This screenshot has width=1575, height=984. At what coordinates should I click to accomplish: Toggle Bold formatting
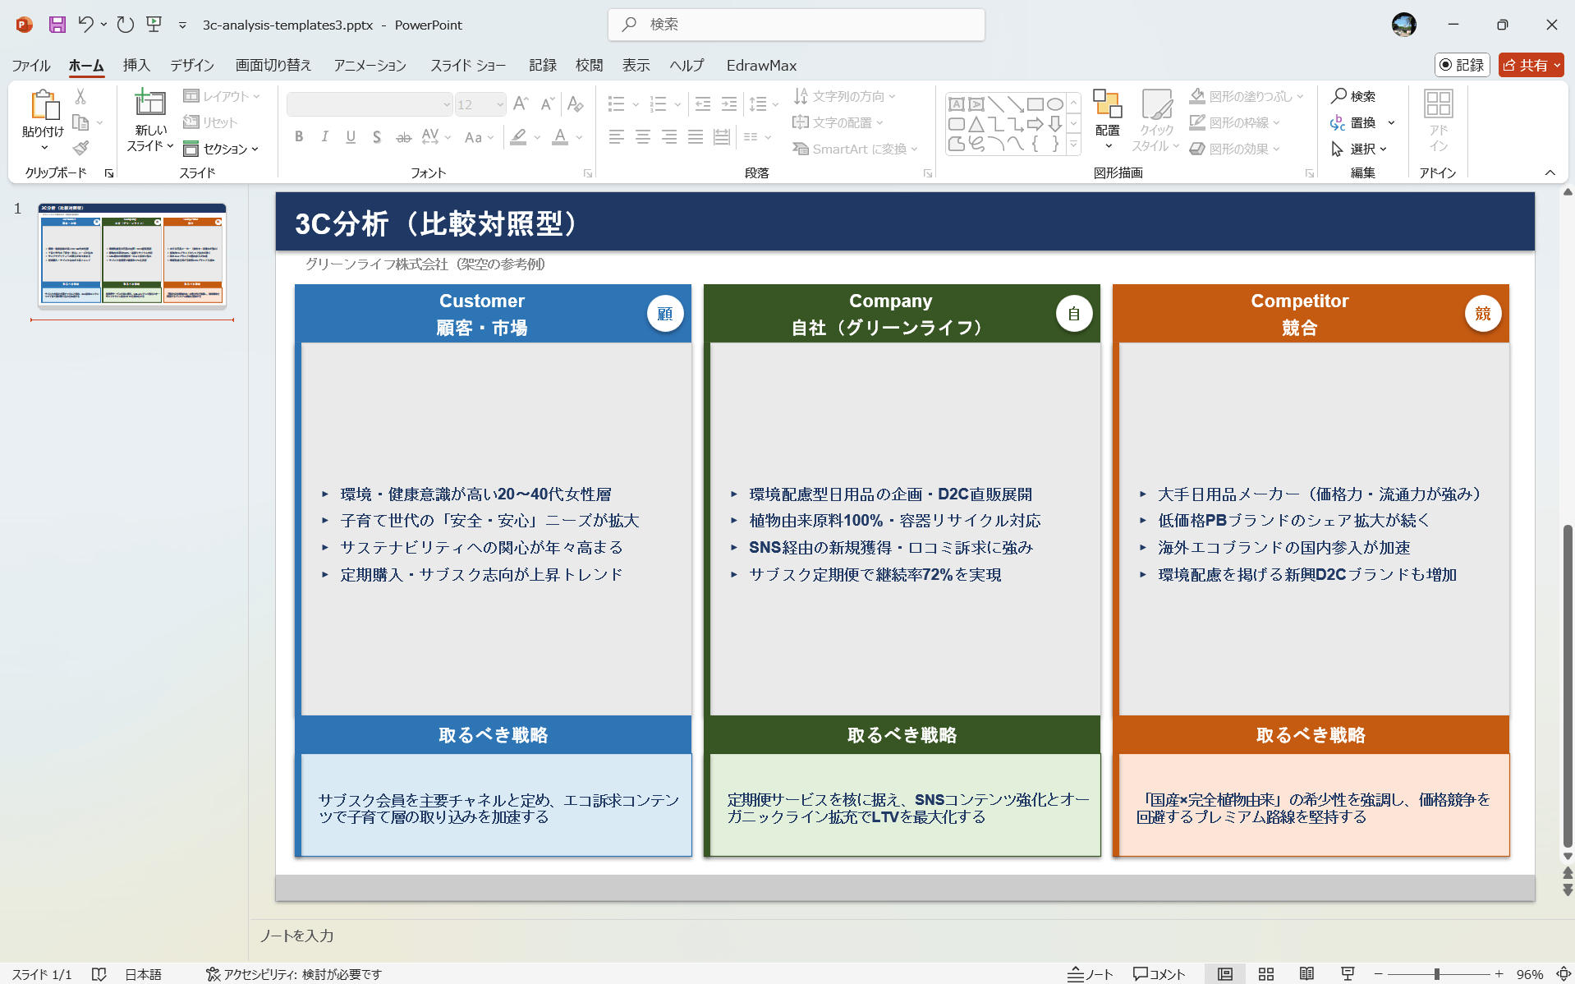pos(299,137)
